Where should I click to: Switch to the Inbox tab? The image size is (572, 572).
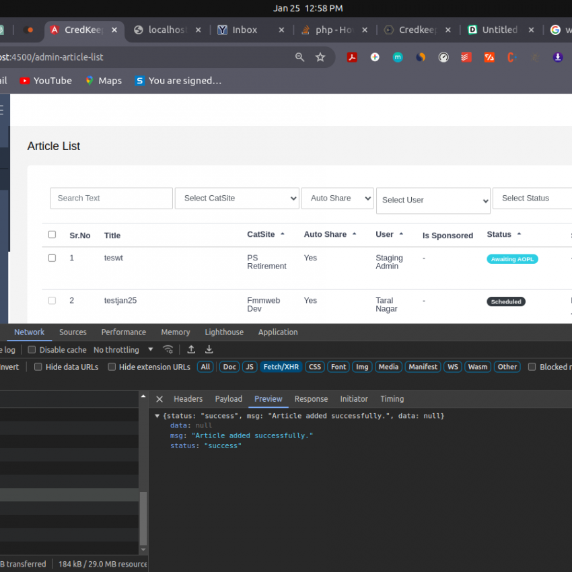click(x=244, y=30)
